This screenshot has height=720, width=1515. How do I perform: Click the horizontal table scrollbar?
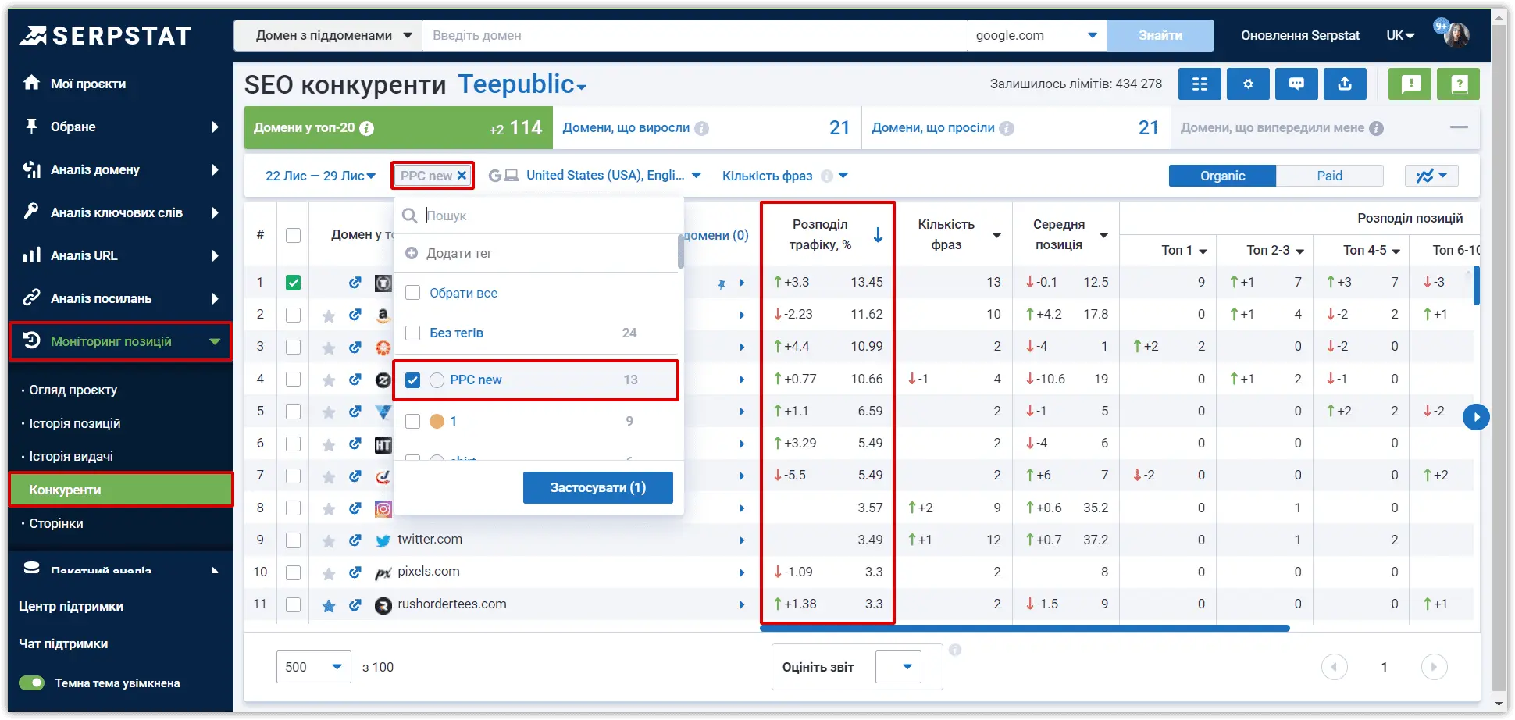coord(1025,628)
